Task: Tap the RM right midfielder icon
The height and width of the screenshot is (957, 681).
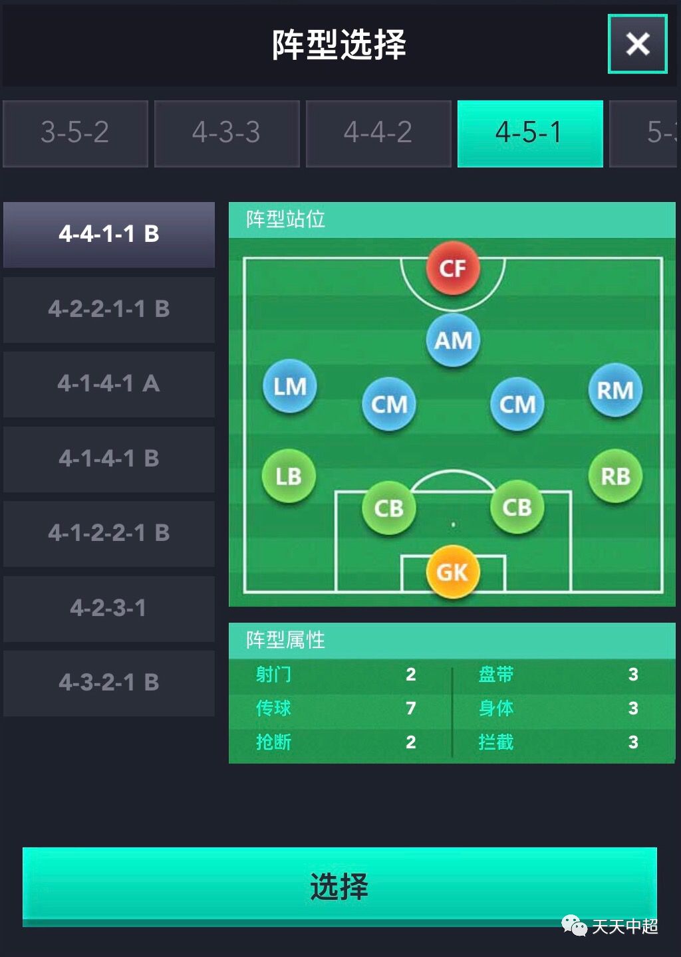Action: 615,390
